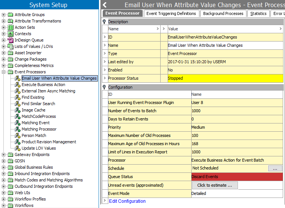Screen dimensions: 285x208
Task: Click the Configuration section pin icon
Action: 104,87
